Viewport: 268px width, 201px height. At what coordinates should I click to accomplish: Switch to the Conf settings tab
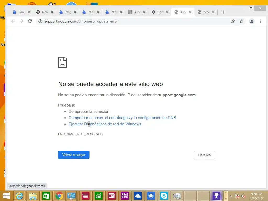160,12
